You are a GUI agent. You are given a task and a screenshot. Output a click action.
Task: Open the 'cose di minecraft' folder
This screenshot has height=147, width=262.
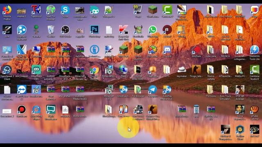pos(225,30)
